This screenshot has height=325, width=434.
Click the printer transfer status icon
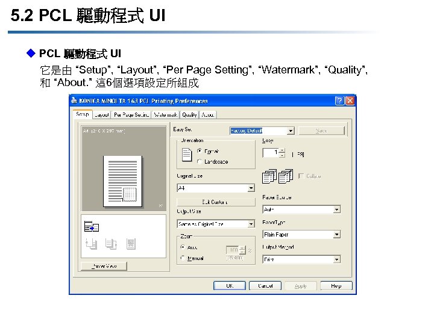[x=92, y=226]
